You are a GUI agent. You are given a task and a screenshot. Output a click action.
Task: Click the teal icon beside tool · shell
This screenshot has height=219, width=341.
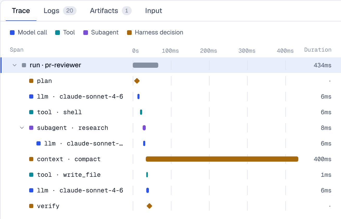(31, 112)
